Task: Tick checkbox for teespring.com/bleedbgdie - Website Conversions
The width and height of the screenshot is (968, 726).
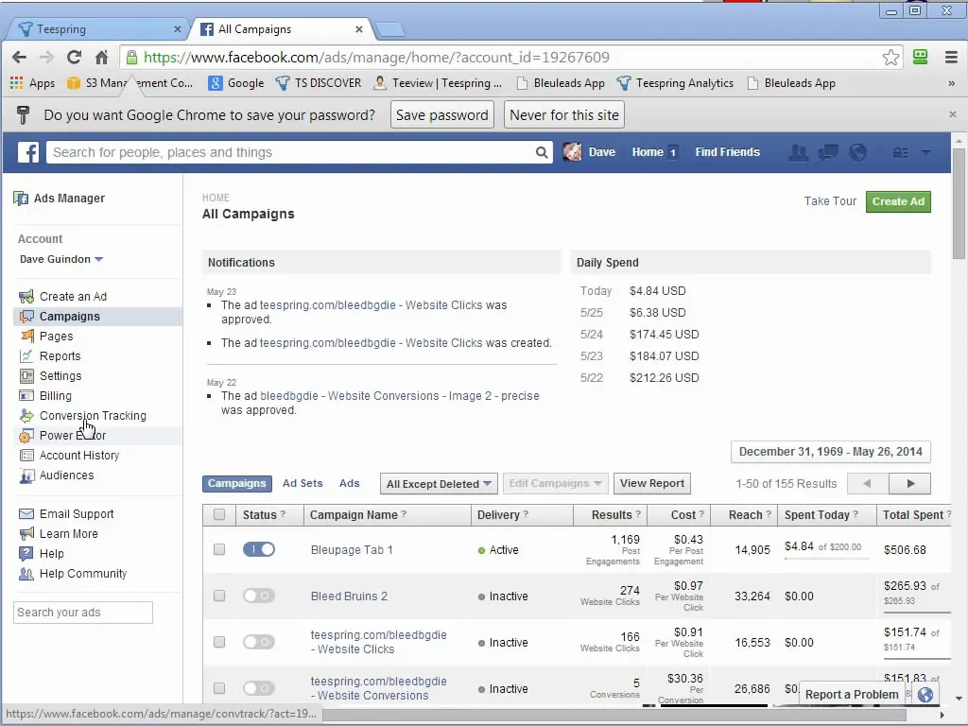Action: coord(219,688)
